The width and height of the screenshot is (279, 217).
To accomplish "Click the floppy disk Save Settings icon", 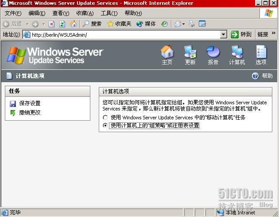I will (x=13, y=103).
